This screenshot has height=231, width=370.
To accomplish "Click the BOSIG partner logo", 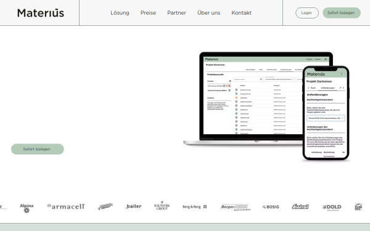I will (x=271, y=207).
